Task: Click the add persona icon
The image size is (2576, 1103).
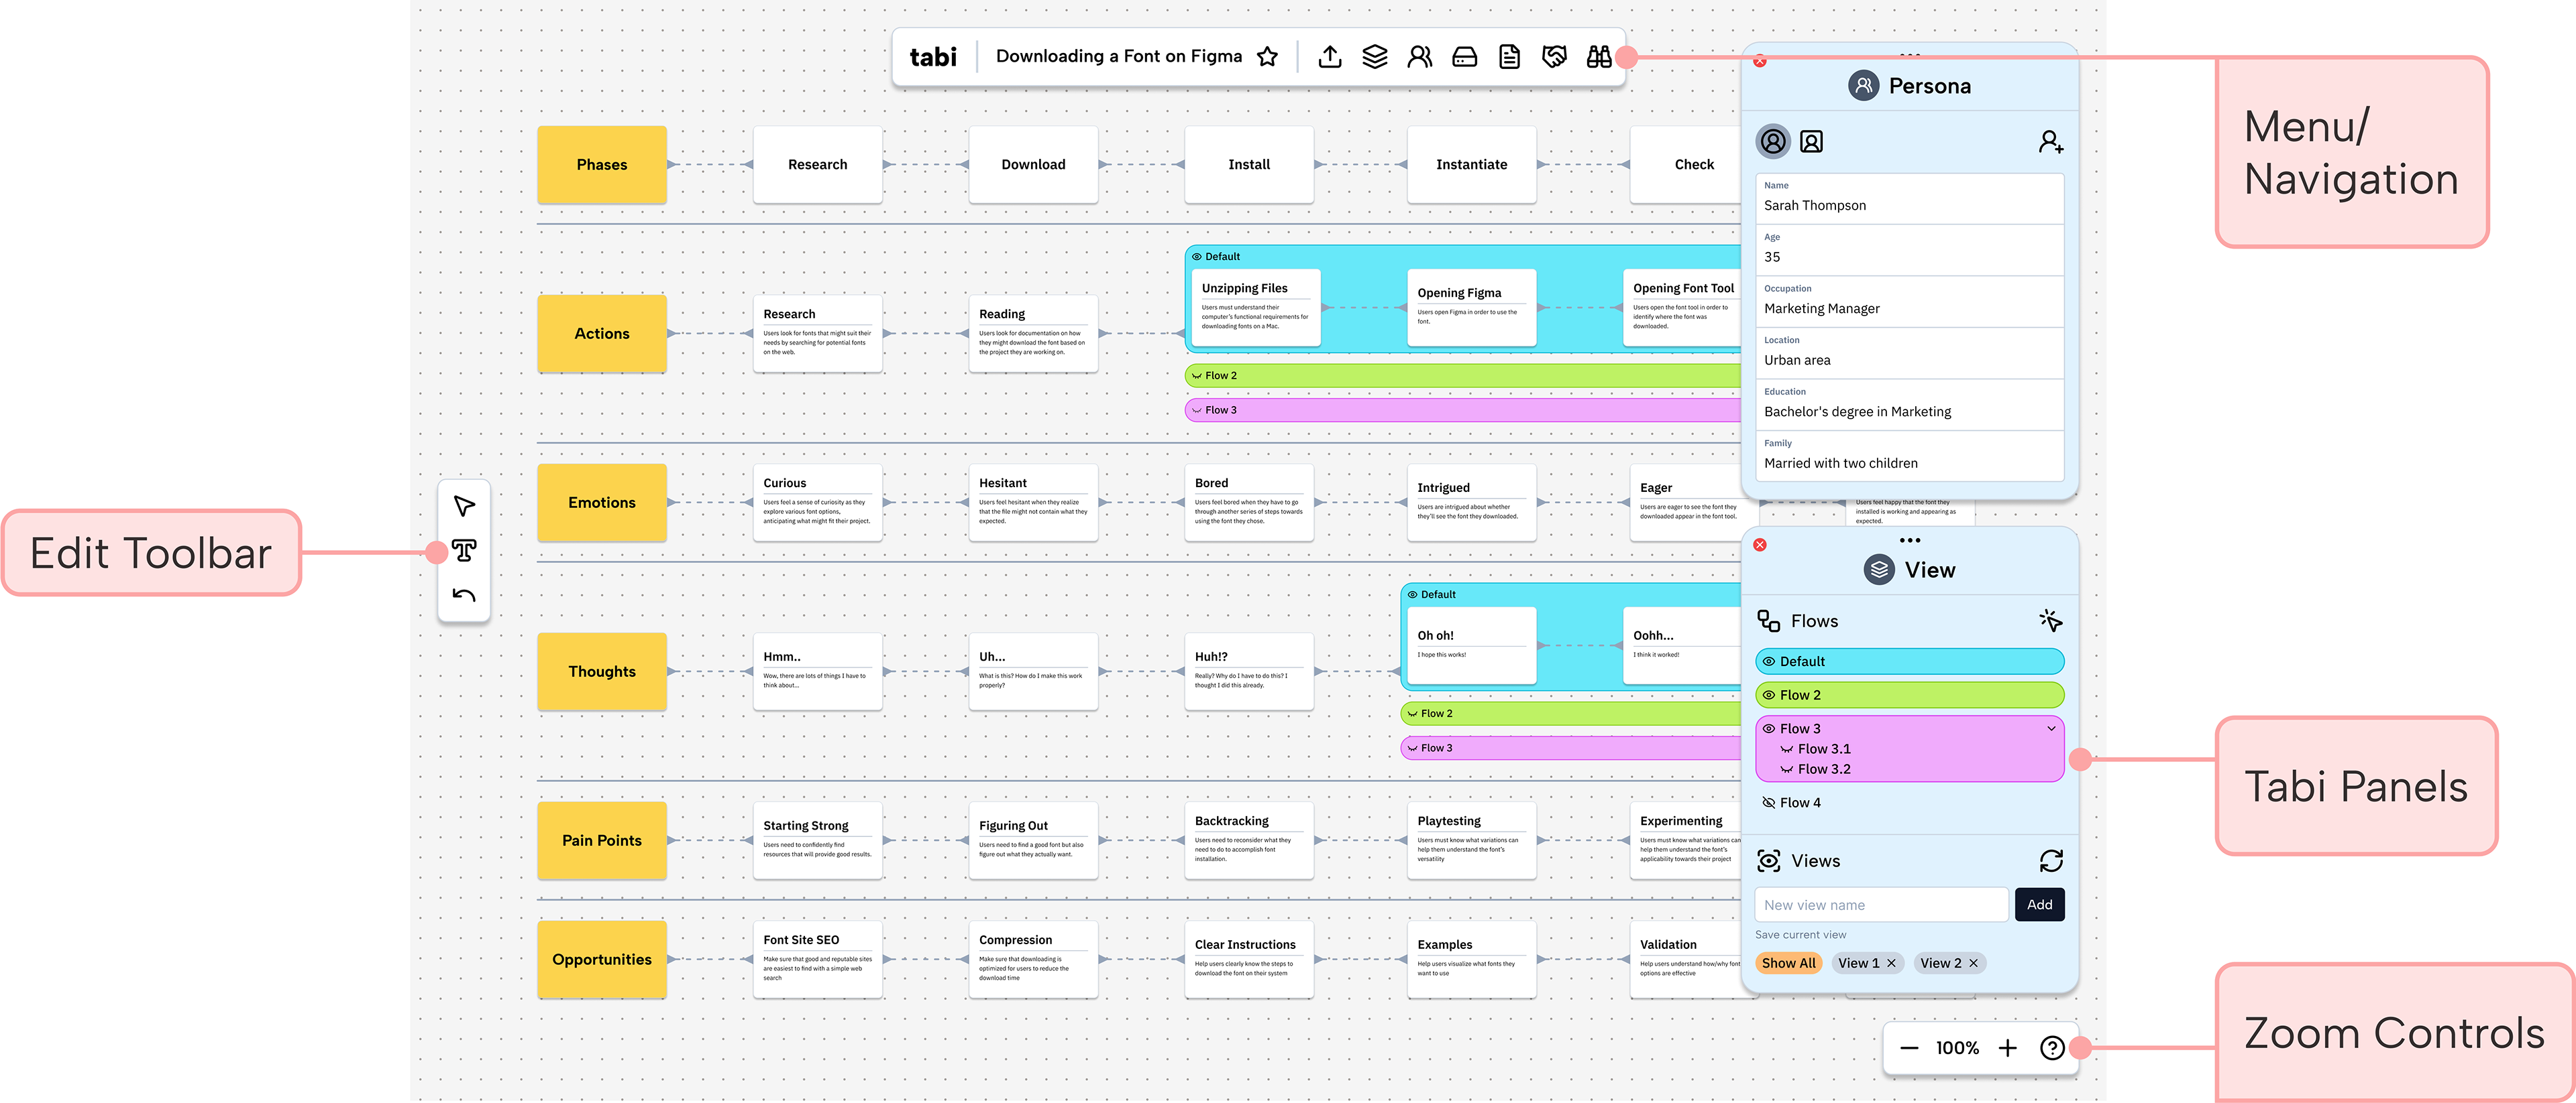Action: (x=2051, y=142)
